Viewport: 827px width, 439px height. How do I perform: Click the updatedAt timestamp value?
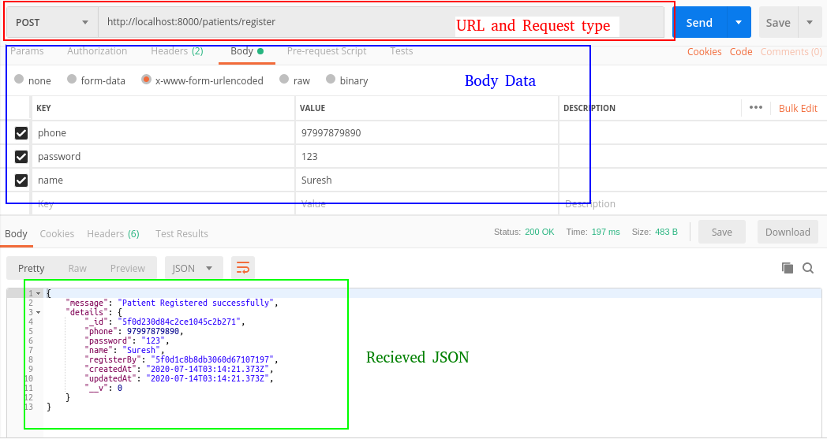[208, 379]
